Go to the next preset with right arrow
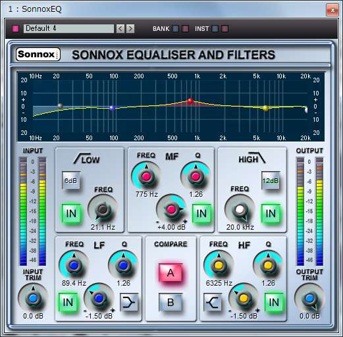343x337 pixels. pos(130,28)
